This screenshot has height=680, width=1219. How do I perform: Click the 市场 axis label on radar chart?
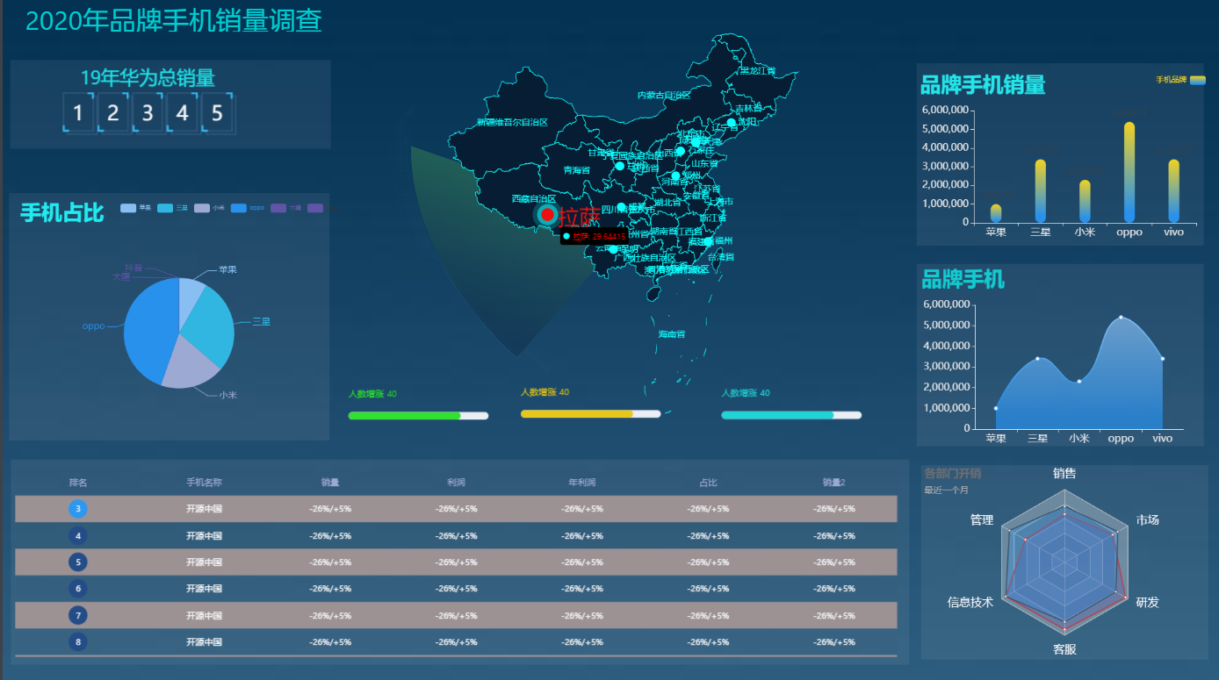click(1148, 519)
